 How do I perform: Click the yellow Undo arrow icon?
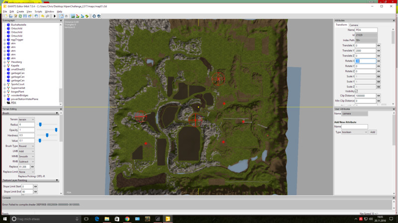[x=43, y=16]
